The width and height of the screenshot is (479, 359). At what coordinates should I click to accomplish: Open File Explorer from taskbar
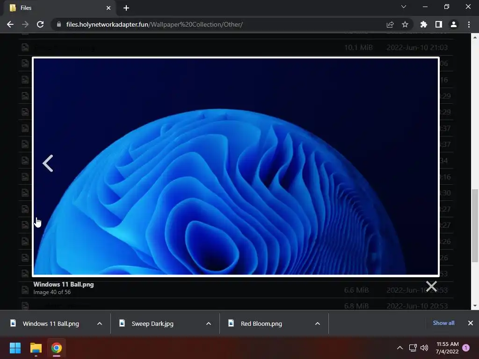click(36, 348)
